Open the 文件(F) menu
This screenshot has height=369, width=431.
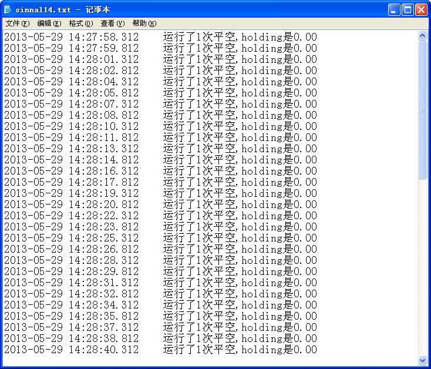click(x=18, y=24)
